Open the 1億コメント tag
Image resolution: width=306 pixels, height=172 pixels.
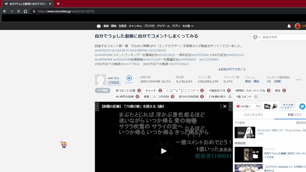[244, 97]
